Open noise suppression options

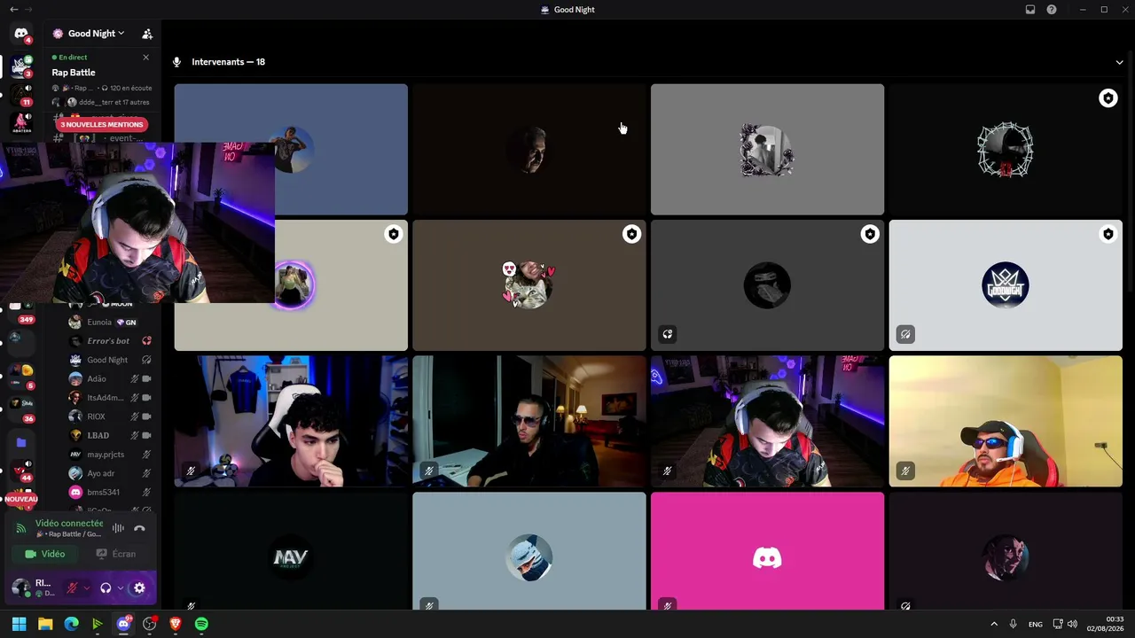coord(118,528)
